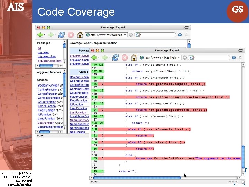This screenshot has height=187, width=249.
Task: Open CountFunction in the main report table
Action: (79, 93)
